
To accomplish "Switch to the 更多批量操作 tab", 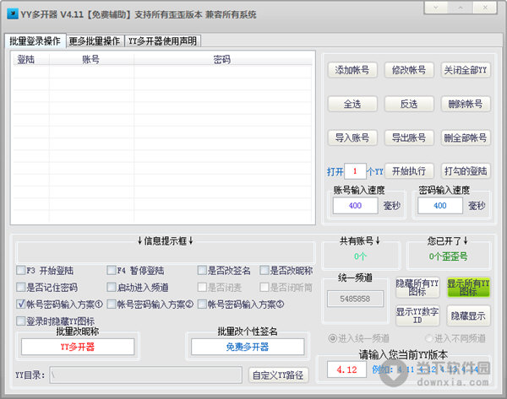I will [x=94, y=40].
